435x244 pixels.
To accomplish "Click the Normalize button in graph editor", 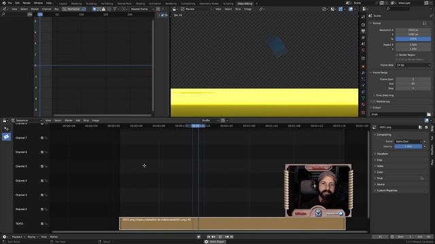I will (x=74, y=9).
